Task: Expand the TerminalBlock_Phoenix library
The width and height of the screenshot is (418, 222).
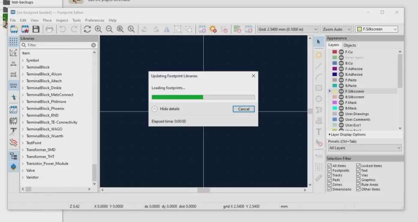Action: click(23, 109)
